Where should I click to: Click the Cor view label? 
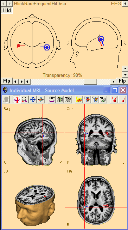[70, 109]
